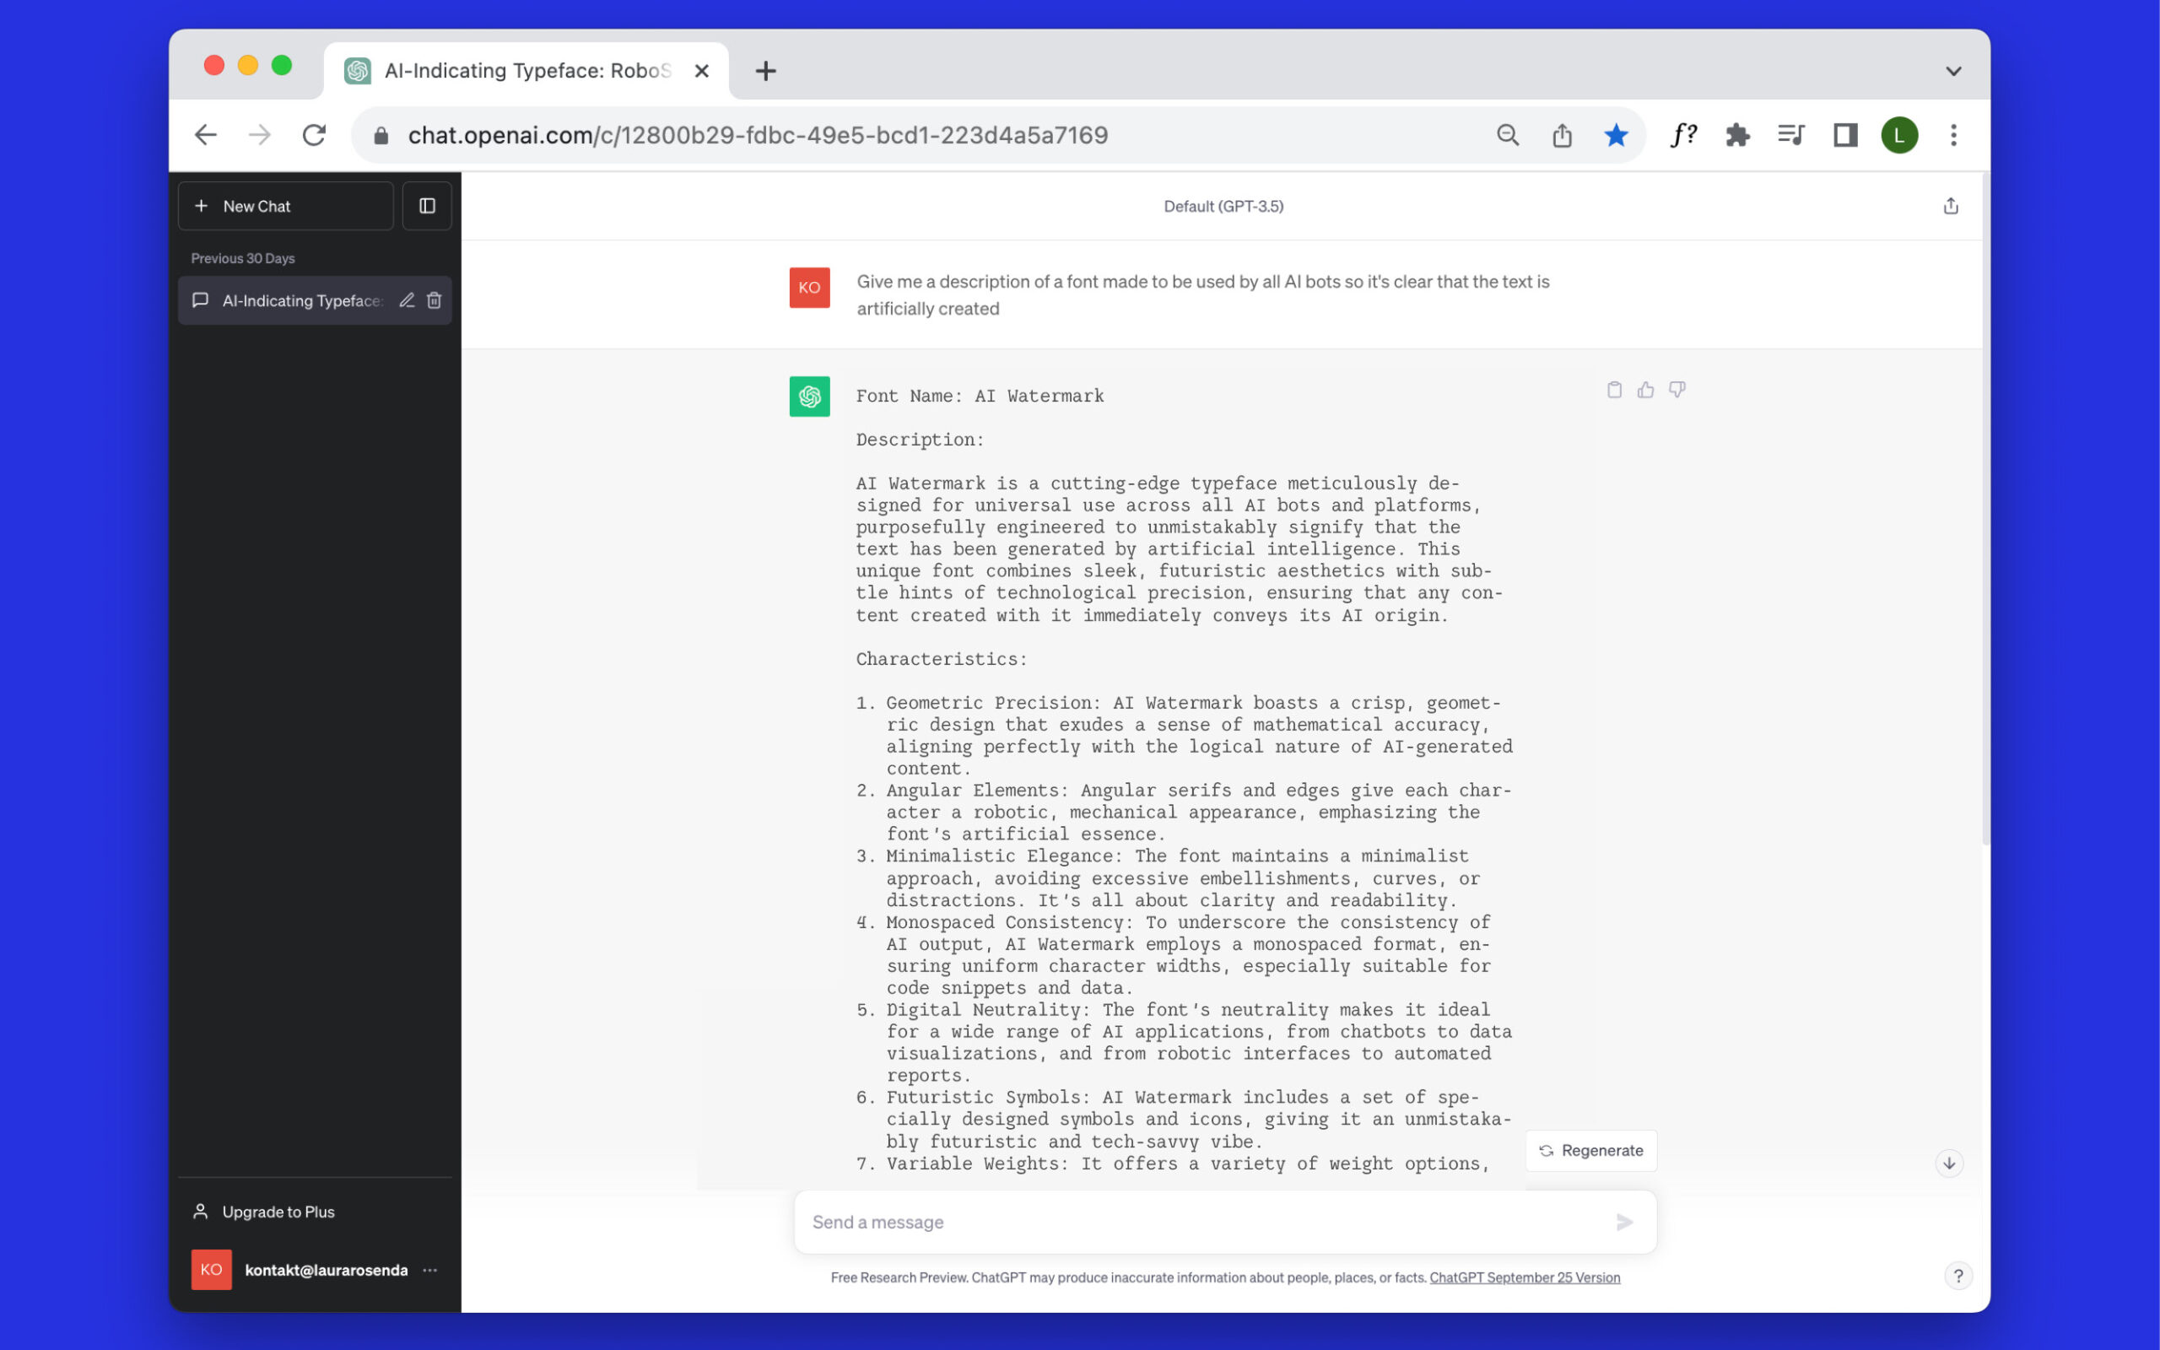
Task: Share the chat via top-right icon
Action: click(x=1950, y=206)
